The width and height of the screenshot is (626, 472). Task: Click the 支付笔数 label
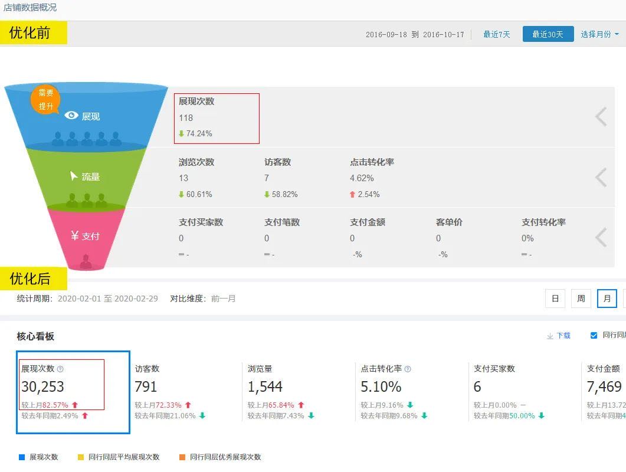click(282, 222)
